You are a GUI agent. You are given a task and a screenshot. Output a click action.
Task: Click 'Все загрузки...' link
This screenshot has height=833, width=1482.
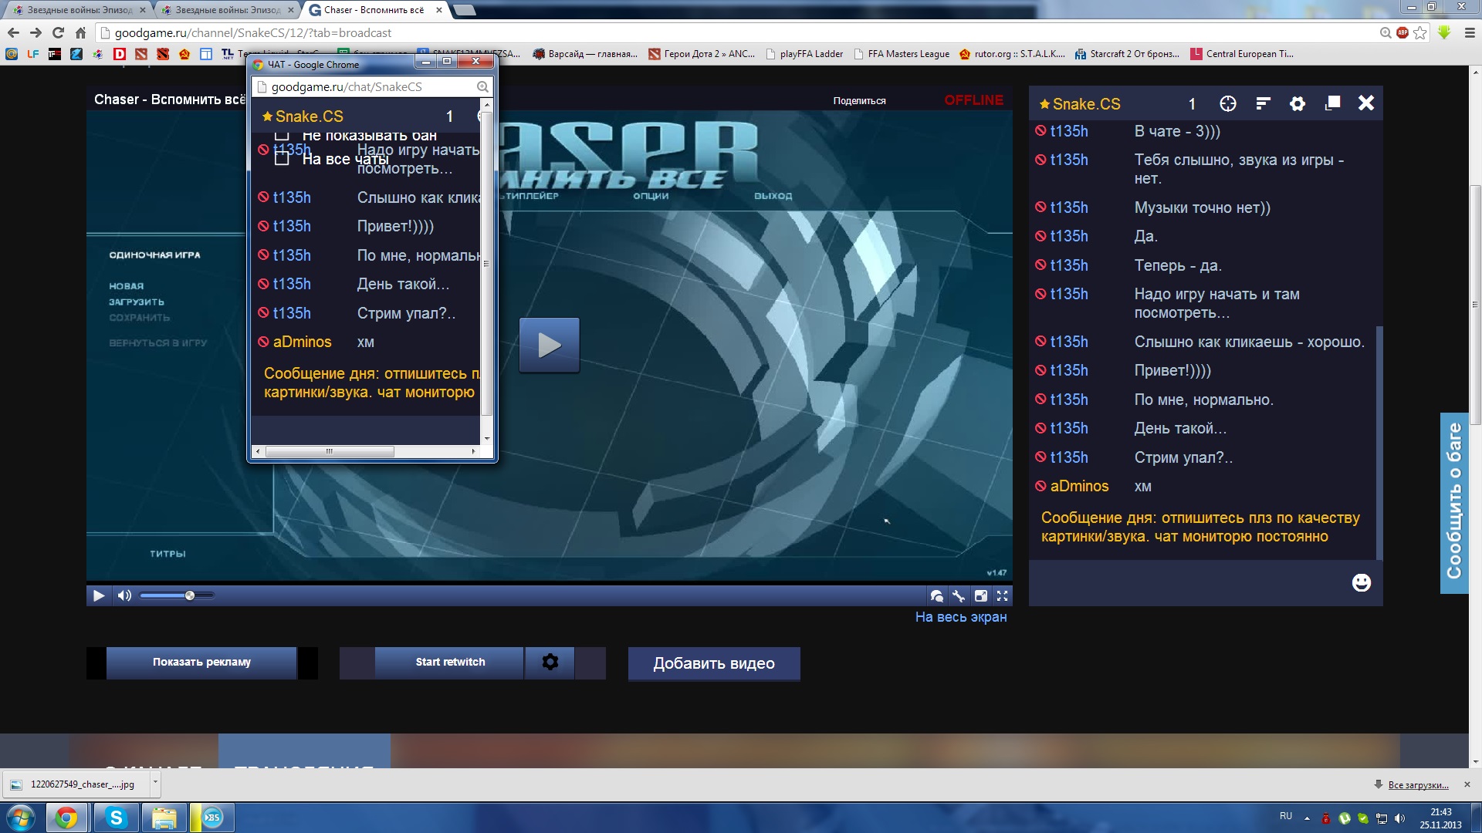click(x=1418, y=784)
